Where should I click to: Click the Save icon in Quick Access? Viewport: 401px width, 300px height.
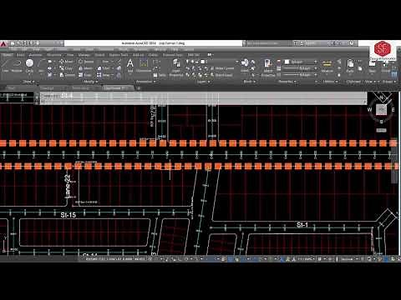click(x=25, y=43)
